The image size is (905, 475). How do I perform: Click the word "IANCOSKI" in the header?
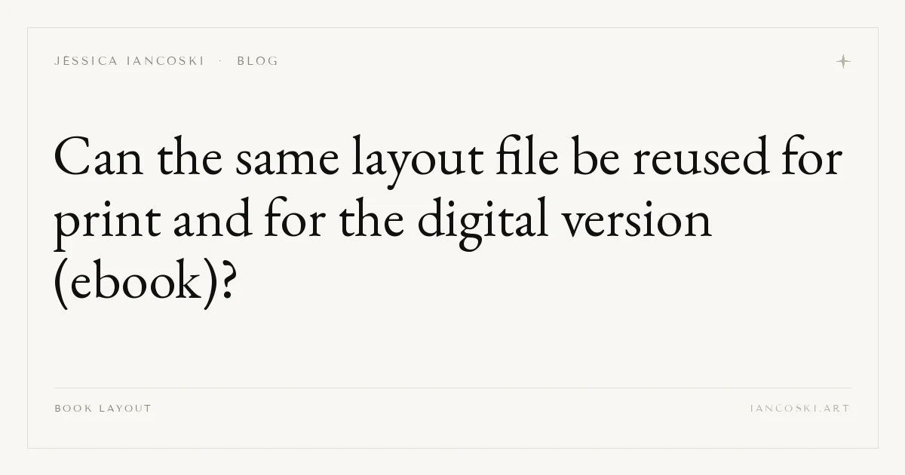[x=165, y=61]
